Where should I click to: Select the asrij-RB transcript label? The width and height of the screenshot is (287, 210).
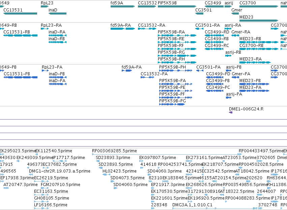[x=233, y=52]
